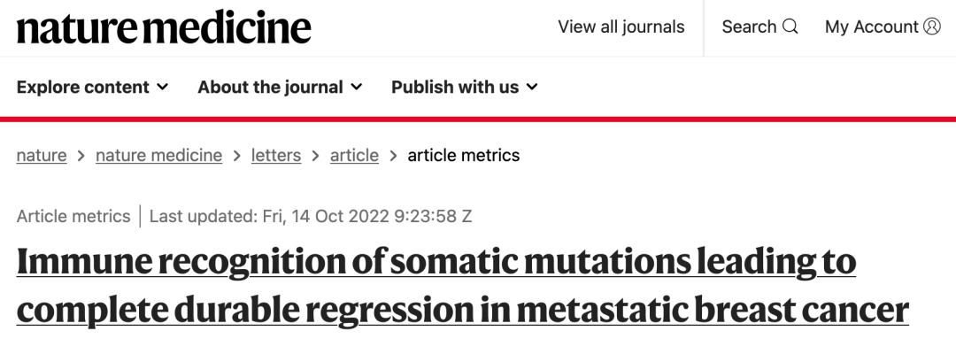Click the Search menu label
956x354 pixels.
tap(749, 27)
